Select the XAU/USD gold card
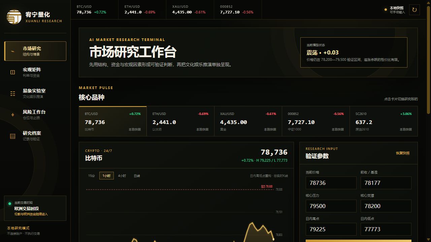This screenshot has width=431, height=242. (x=248, y=121)
